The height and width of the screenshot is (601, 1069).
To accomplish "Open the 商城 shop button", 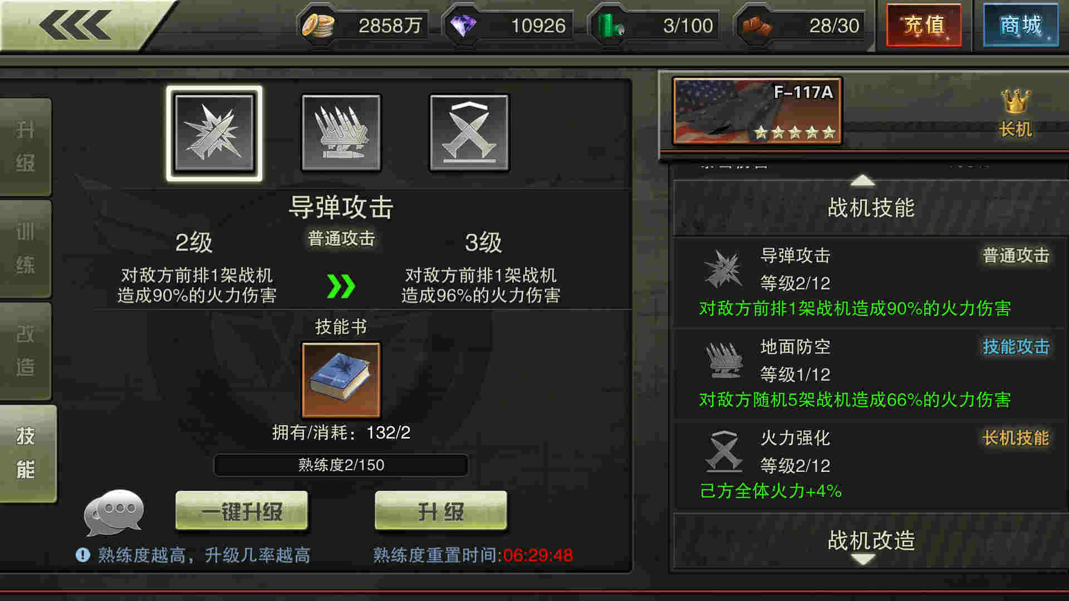I will pyautogui.click(x=1021, y=26).
